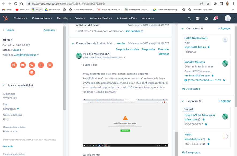The image size is (237, 156).
Task: Open the account avatar menu
Action: (230, 18)
